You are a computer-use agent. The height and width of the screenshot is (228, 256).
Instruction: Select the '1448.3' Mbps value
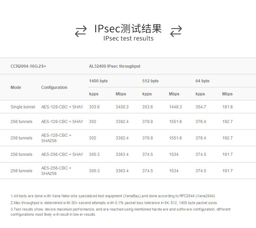coord(175,107)
